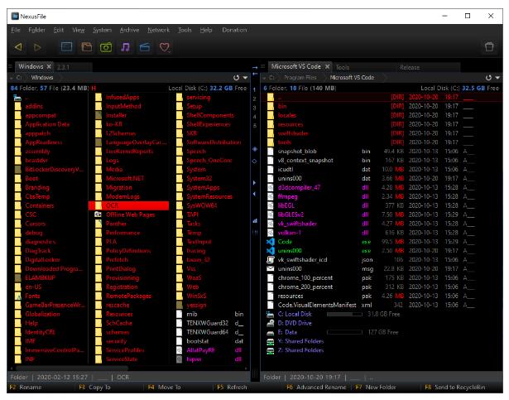
Task: Select the vk_swiftshader_icd json file icon
Action: (x=271, y=260)
